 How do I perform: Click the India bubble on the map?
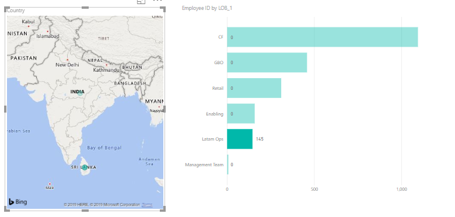80,93
